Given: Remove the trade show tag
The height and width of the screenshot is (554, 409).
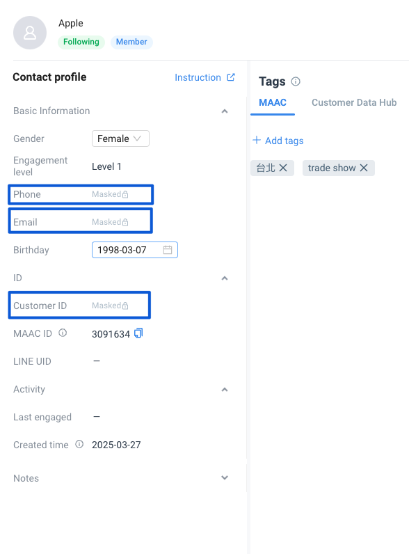Looking at the screenshot, I should (x=364, y=168).
